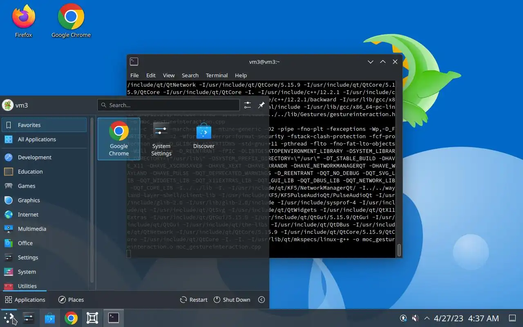Open the System category
523x327 pixels.
(x=44, y=272)
